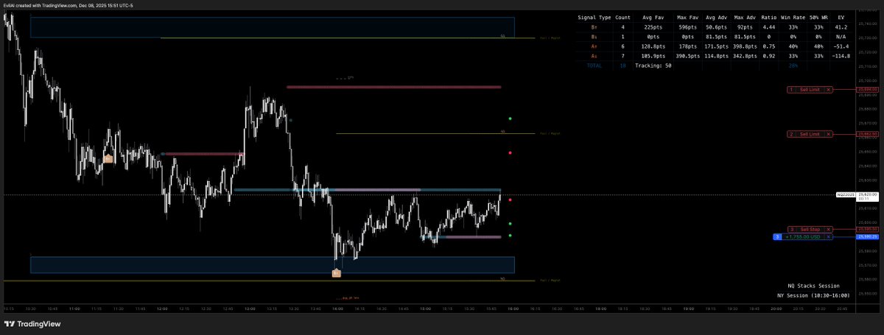This screenshot has width=884, height=335.
Task: Click the topmost green dot marker
Action: (510, 119)
